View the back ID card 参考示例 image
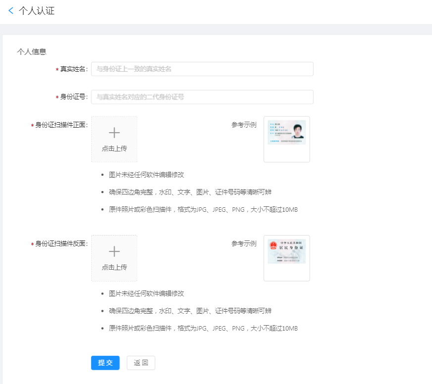This screenshot has height=384, width=432. tap(287, 258)
